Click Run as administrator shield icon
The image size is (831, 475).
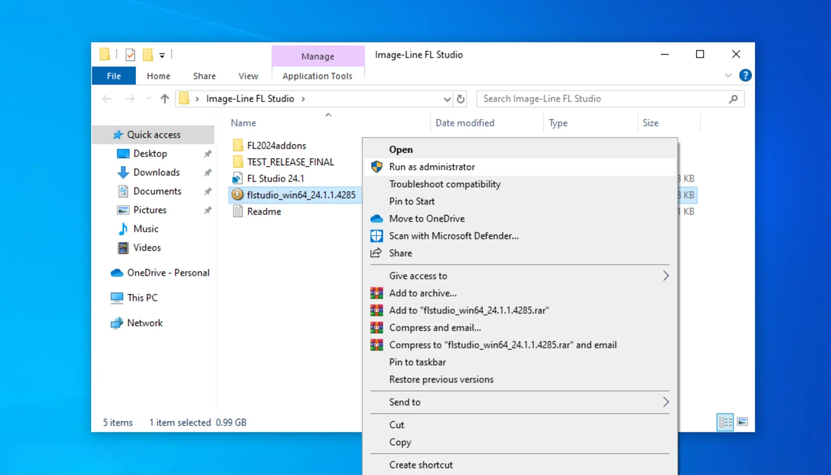377,167
